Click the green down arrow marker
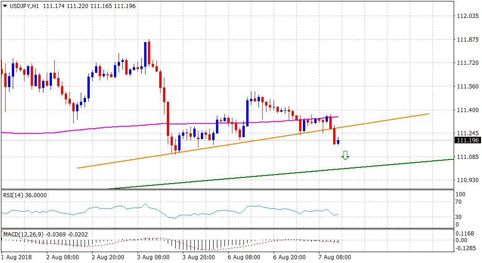Screen dimensions: 482x263 coord(345,155)
